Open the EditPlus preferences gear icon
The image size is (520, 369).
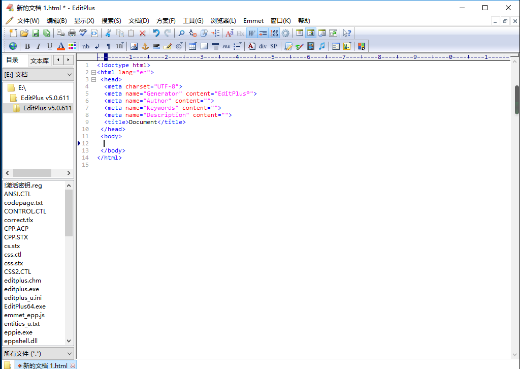click(x=285, y=33)
